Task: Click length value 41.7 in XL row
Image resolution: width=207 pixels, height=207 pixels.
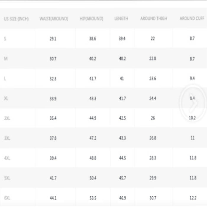Action: pyautogui.click(x=122, y=98)
